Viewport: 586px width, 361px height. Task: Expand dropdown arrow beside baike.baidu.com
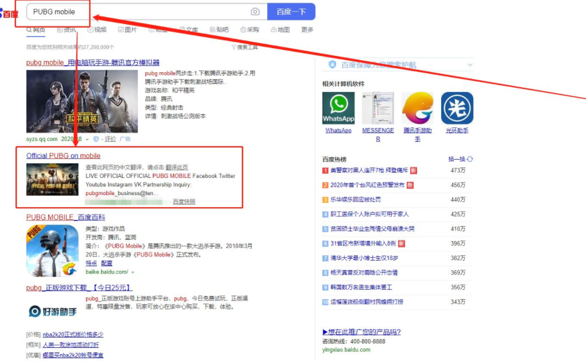tap(133, 272)
